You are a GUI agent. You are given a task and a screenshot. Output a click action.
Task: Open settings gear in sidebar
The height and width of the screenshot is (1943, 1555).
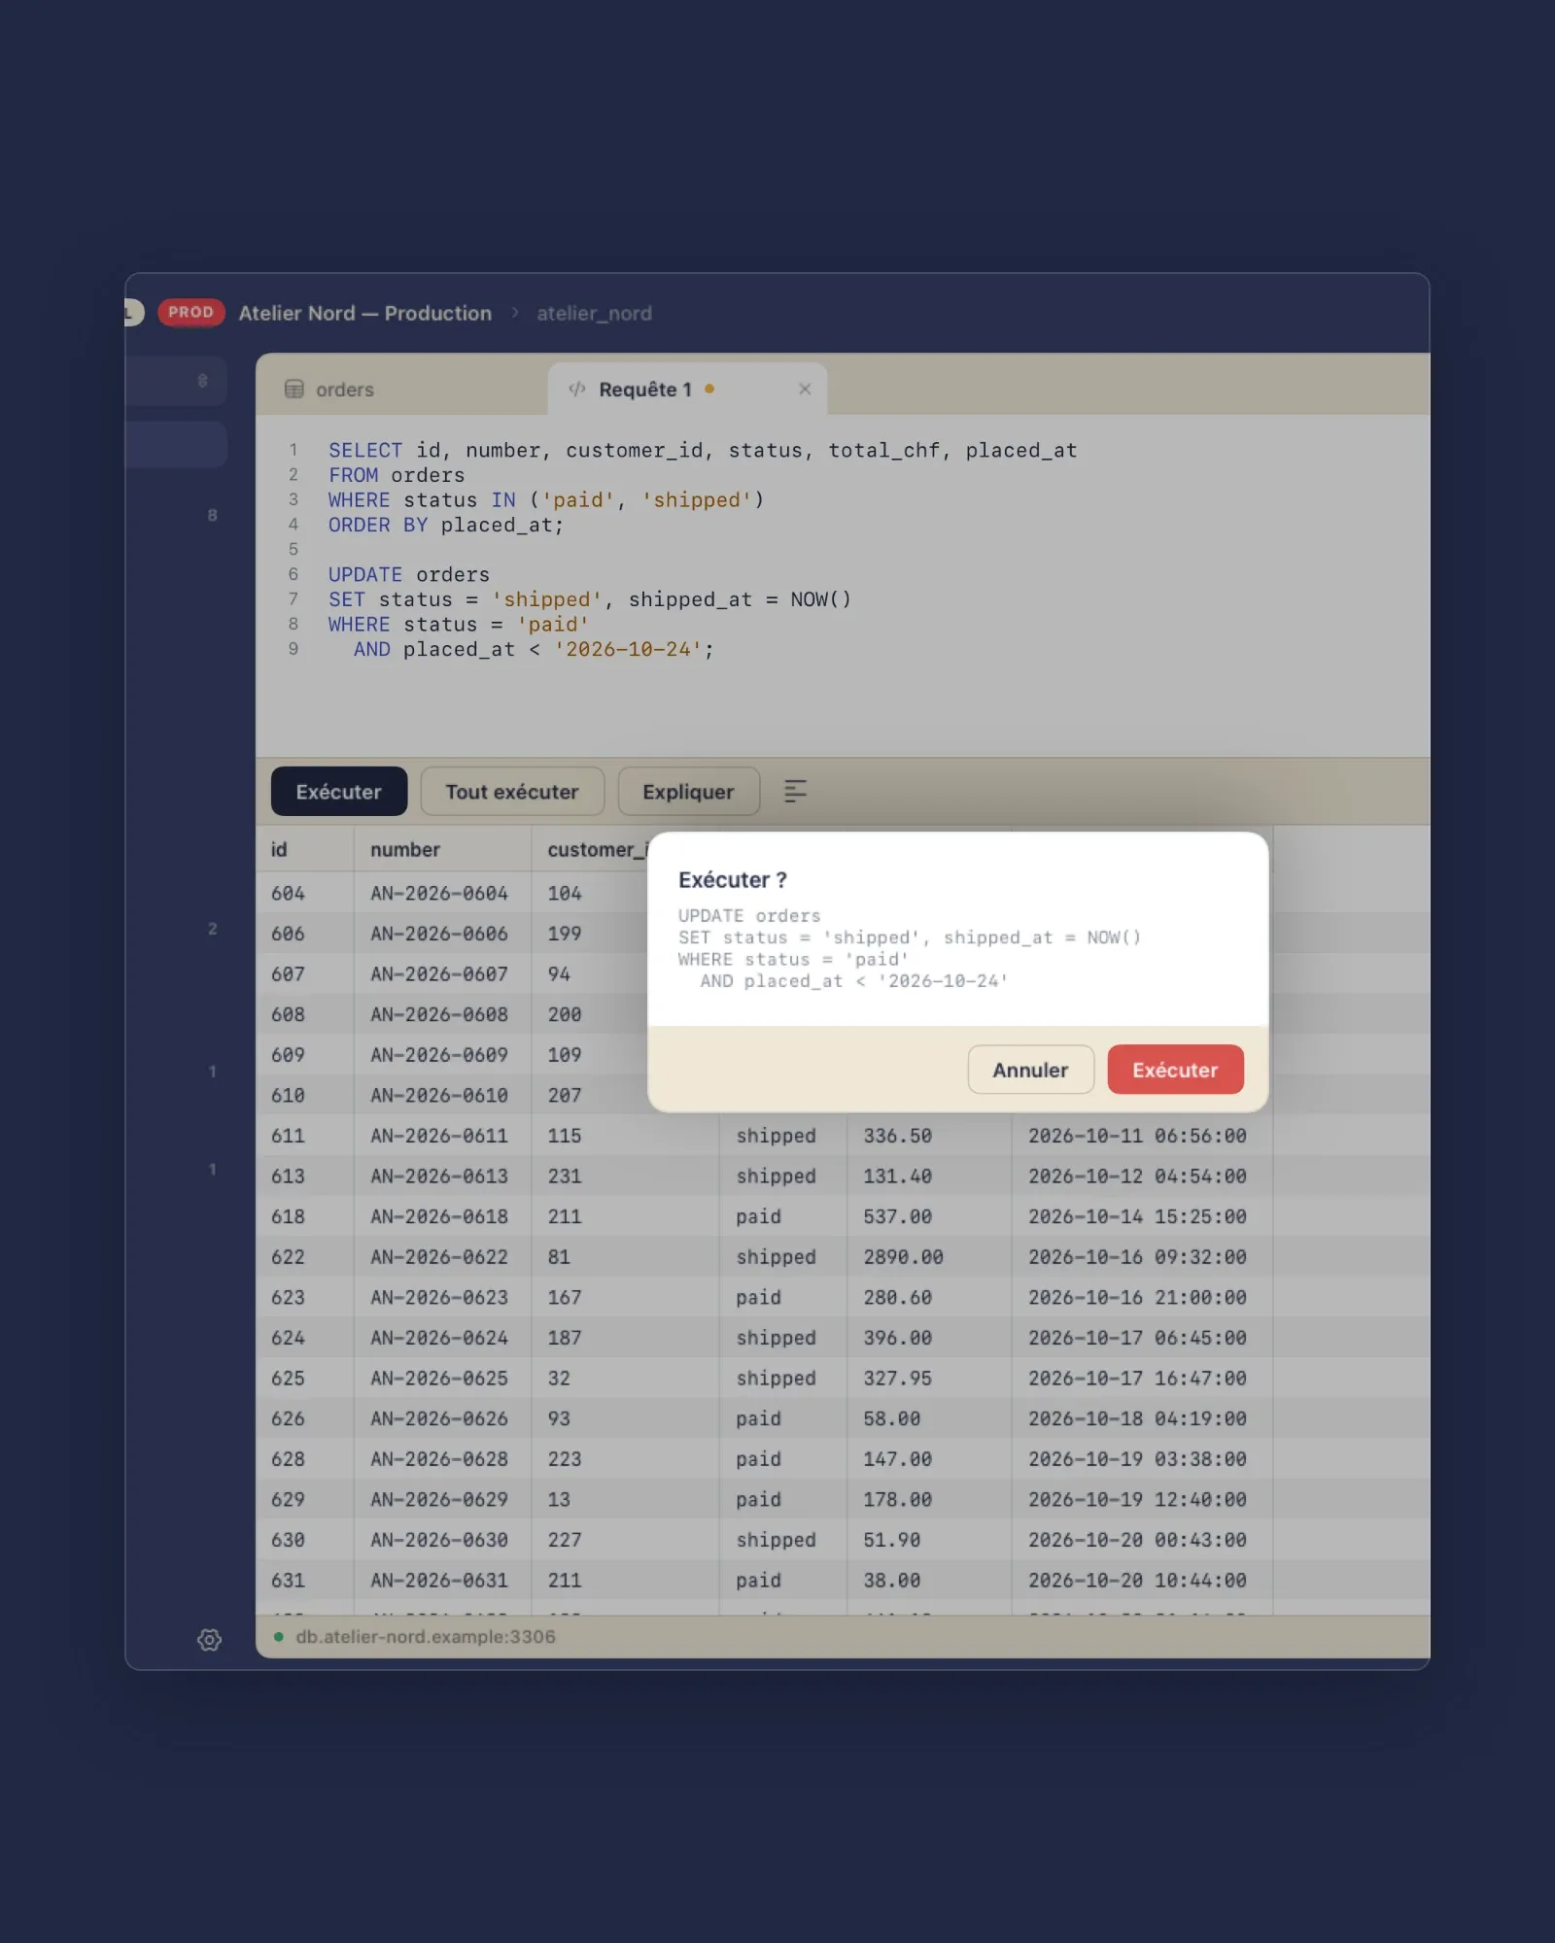point(209,1640)
